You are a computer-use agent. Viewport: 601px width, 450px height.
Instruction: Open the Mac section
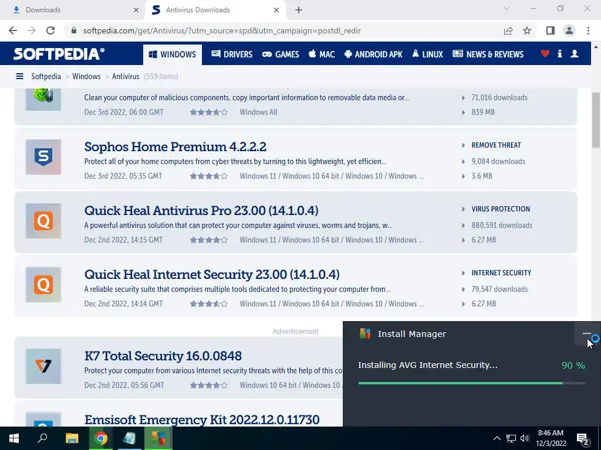pyautogui.click(x=322, y=54)
